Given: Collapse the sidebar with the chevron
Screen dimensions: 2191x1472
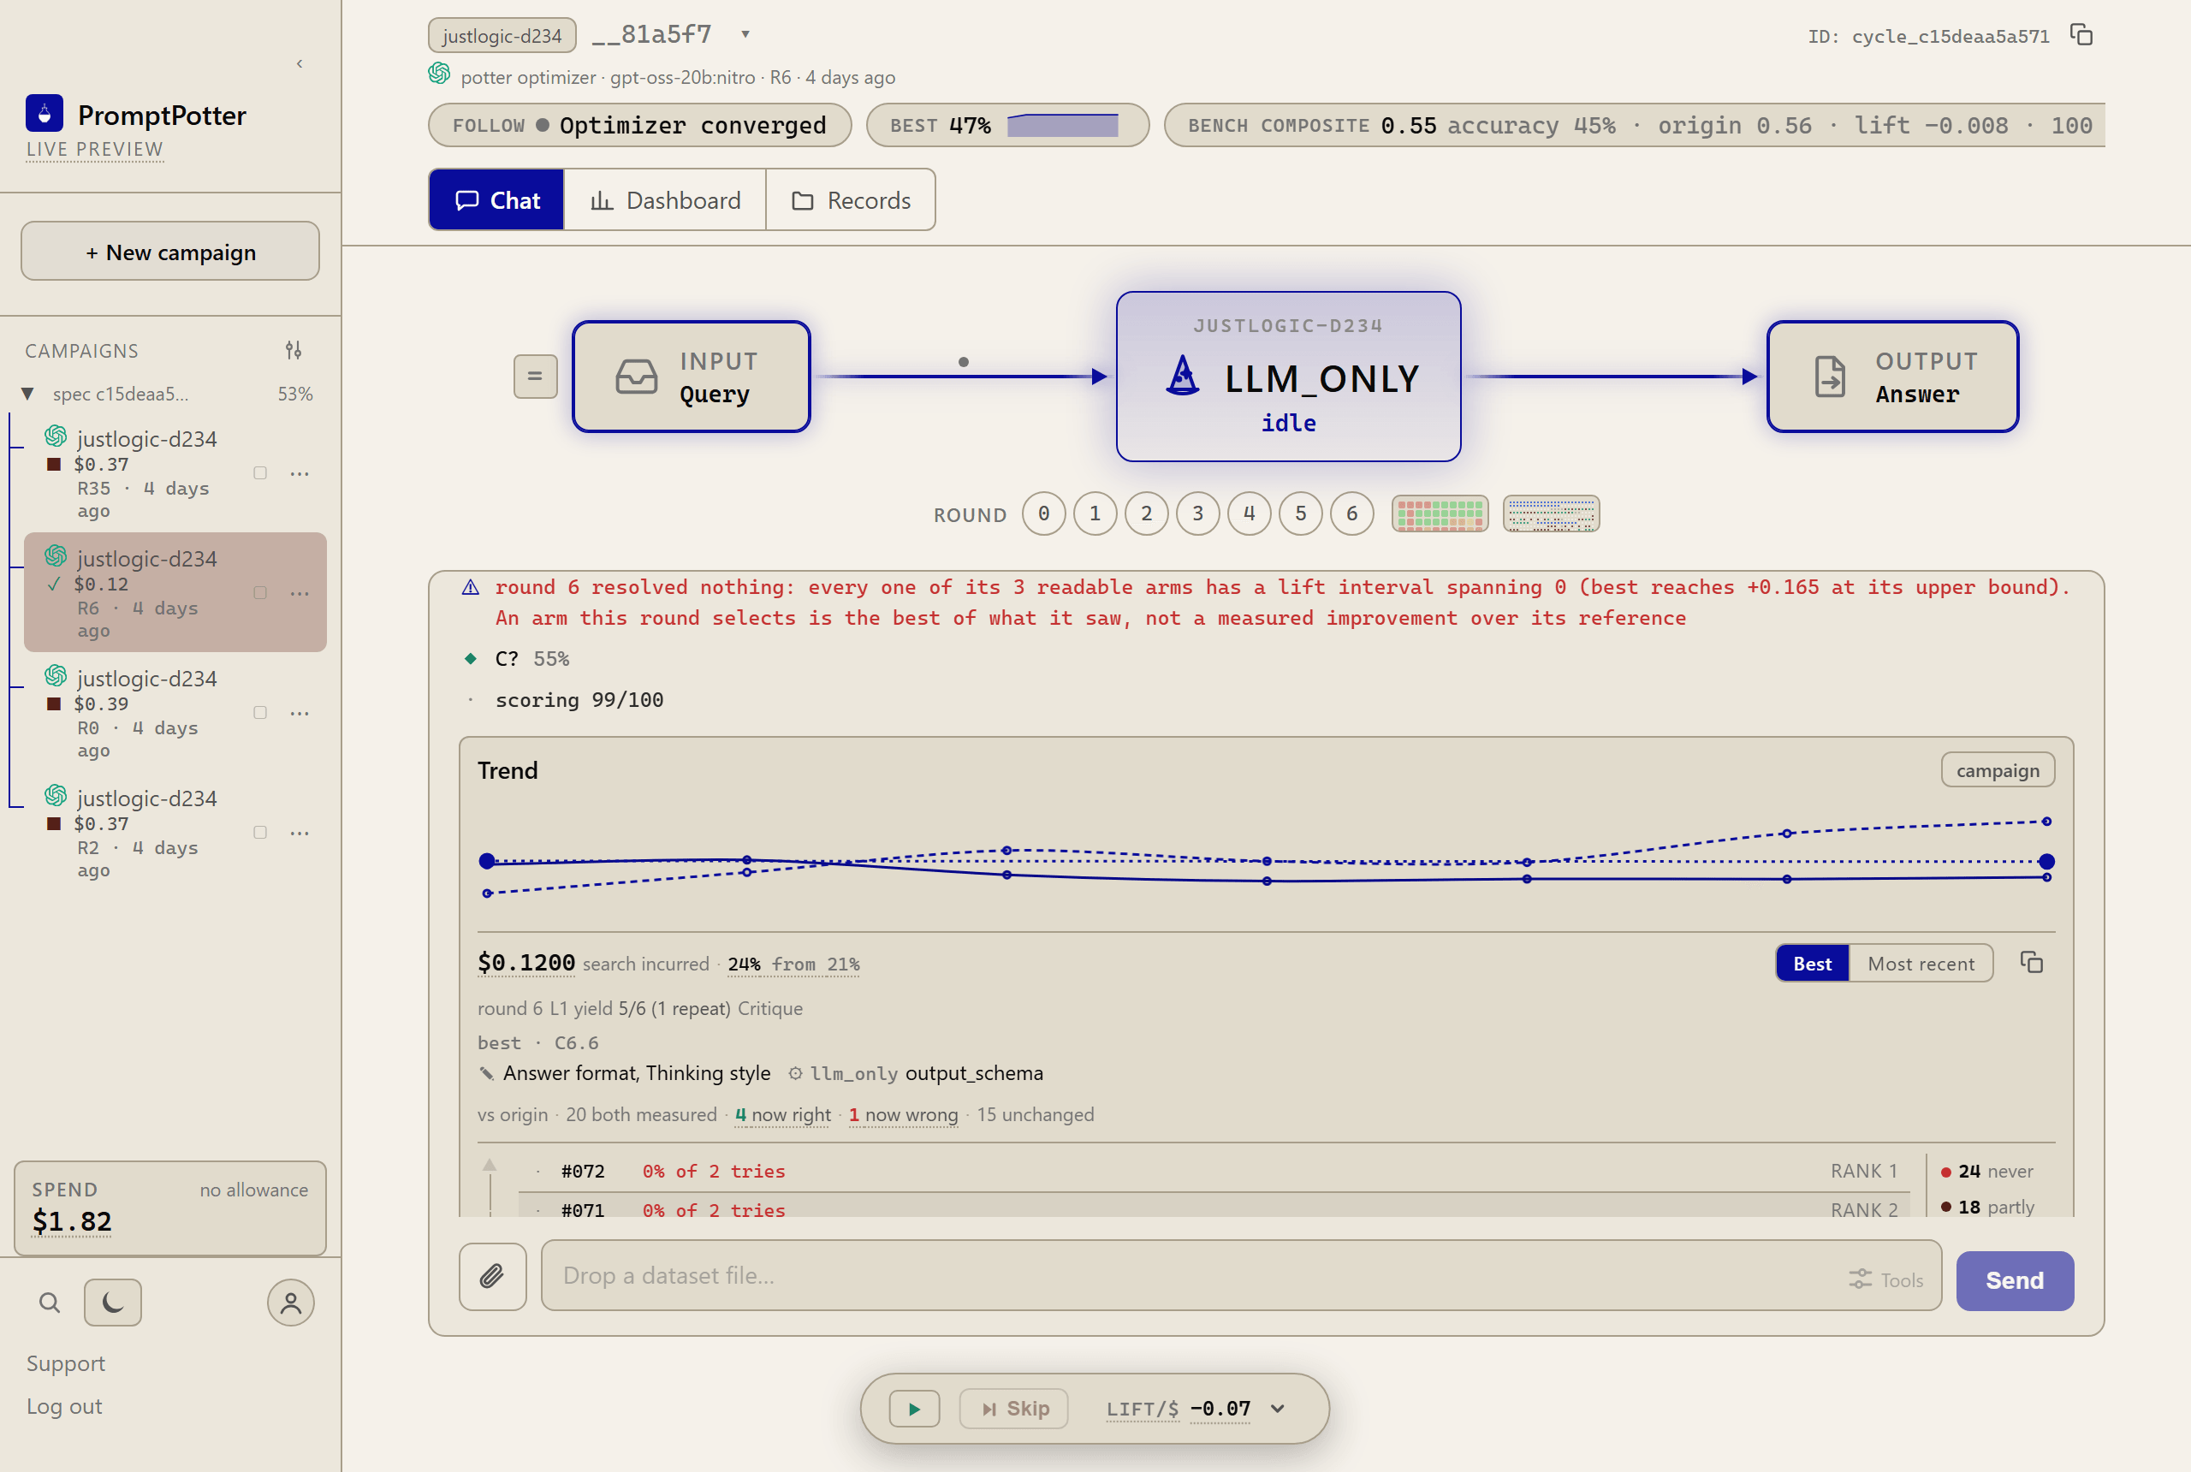Looking at the screenshot, I should click(300, 64).
